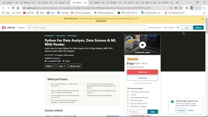
Task: Click the Search for anything field
Action: 86,28
